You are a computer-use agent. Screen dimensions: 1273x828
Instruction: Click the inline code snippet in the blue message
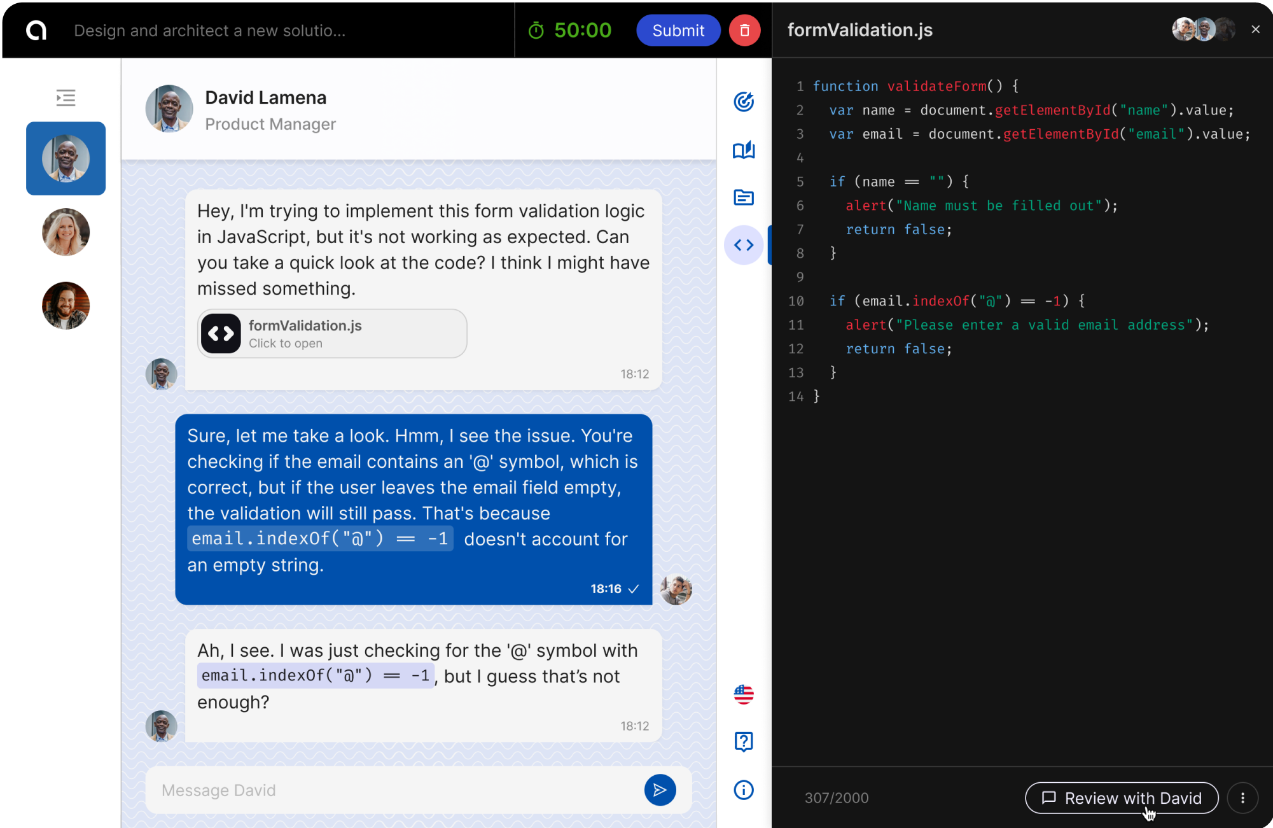pyautogui.click(x=320, y=539)
